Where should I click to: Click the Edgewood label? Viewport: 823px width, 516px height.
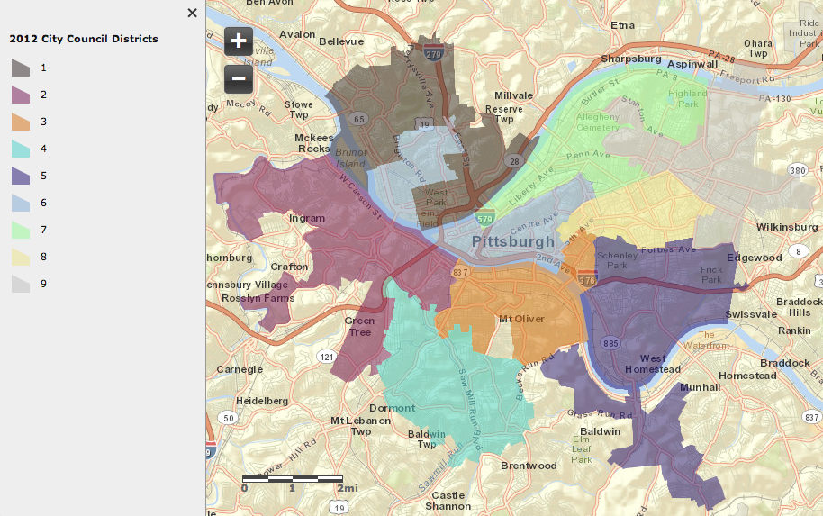(755, 258)
